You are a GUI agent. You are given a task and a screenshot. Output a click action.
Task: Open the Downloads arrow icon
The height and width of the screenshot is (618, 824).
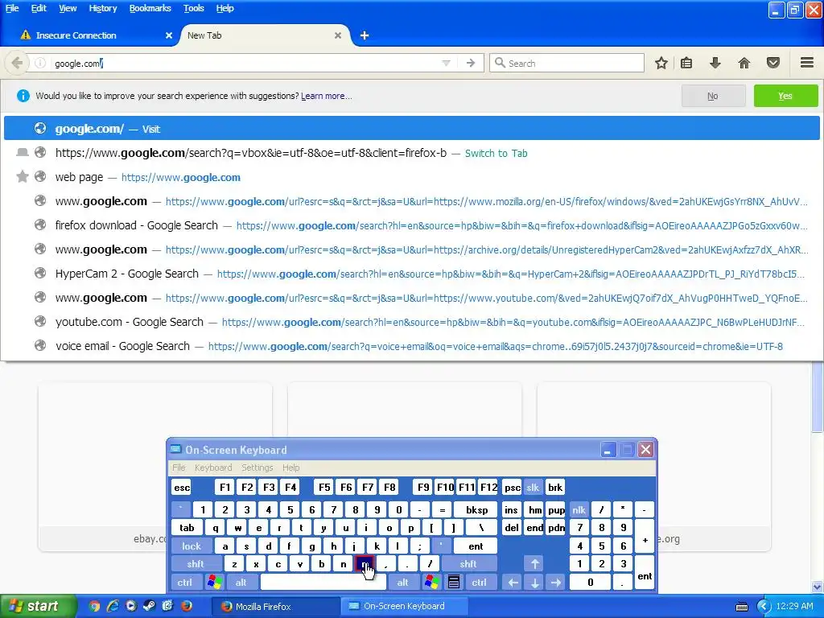pos(715,63)
